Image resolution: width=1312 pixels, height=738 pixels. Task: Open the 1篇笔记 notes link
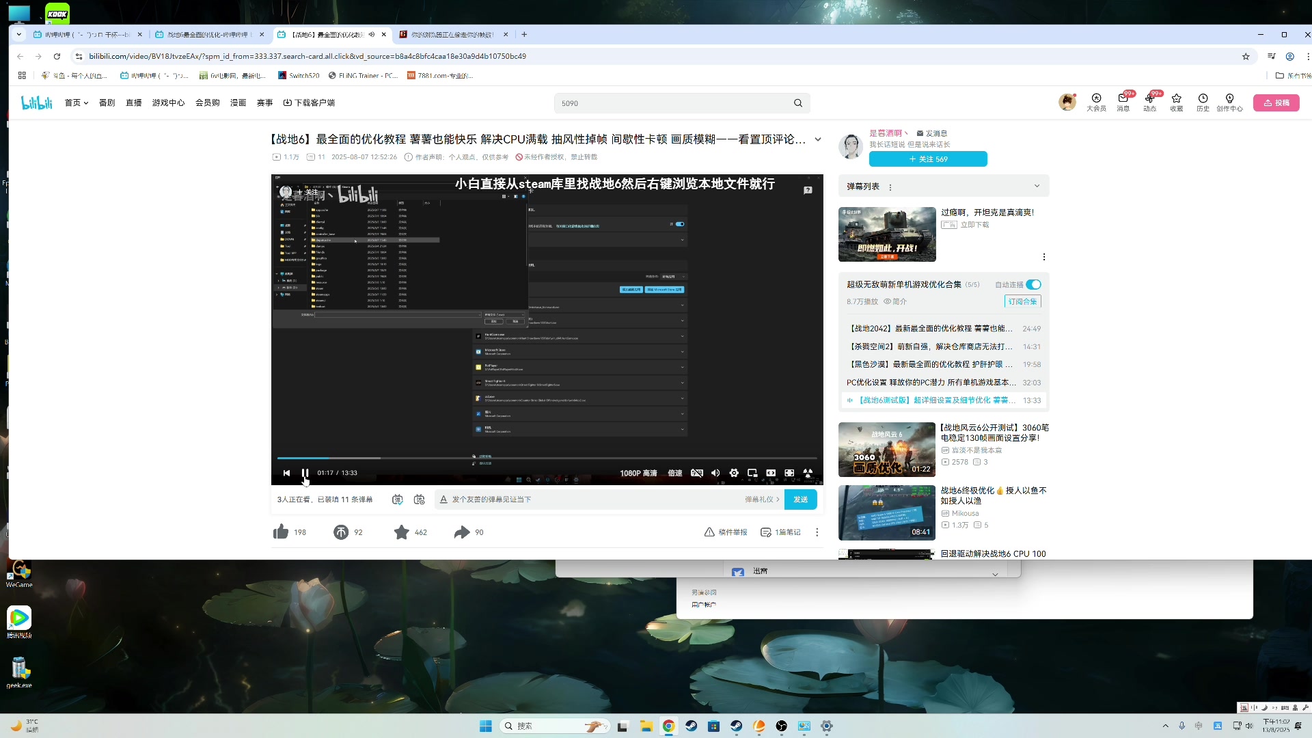pos(780,532)
